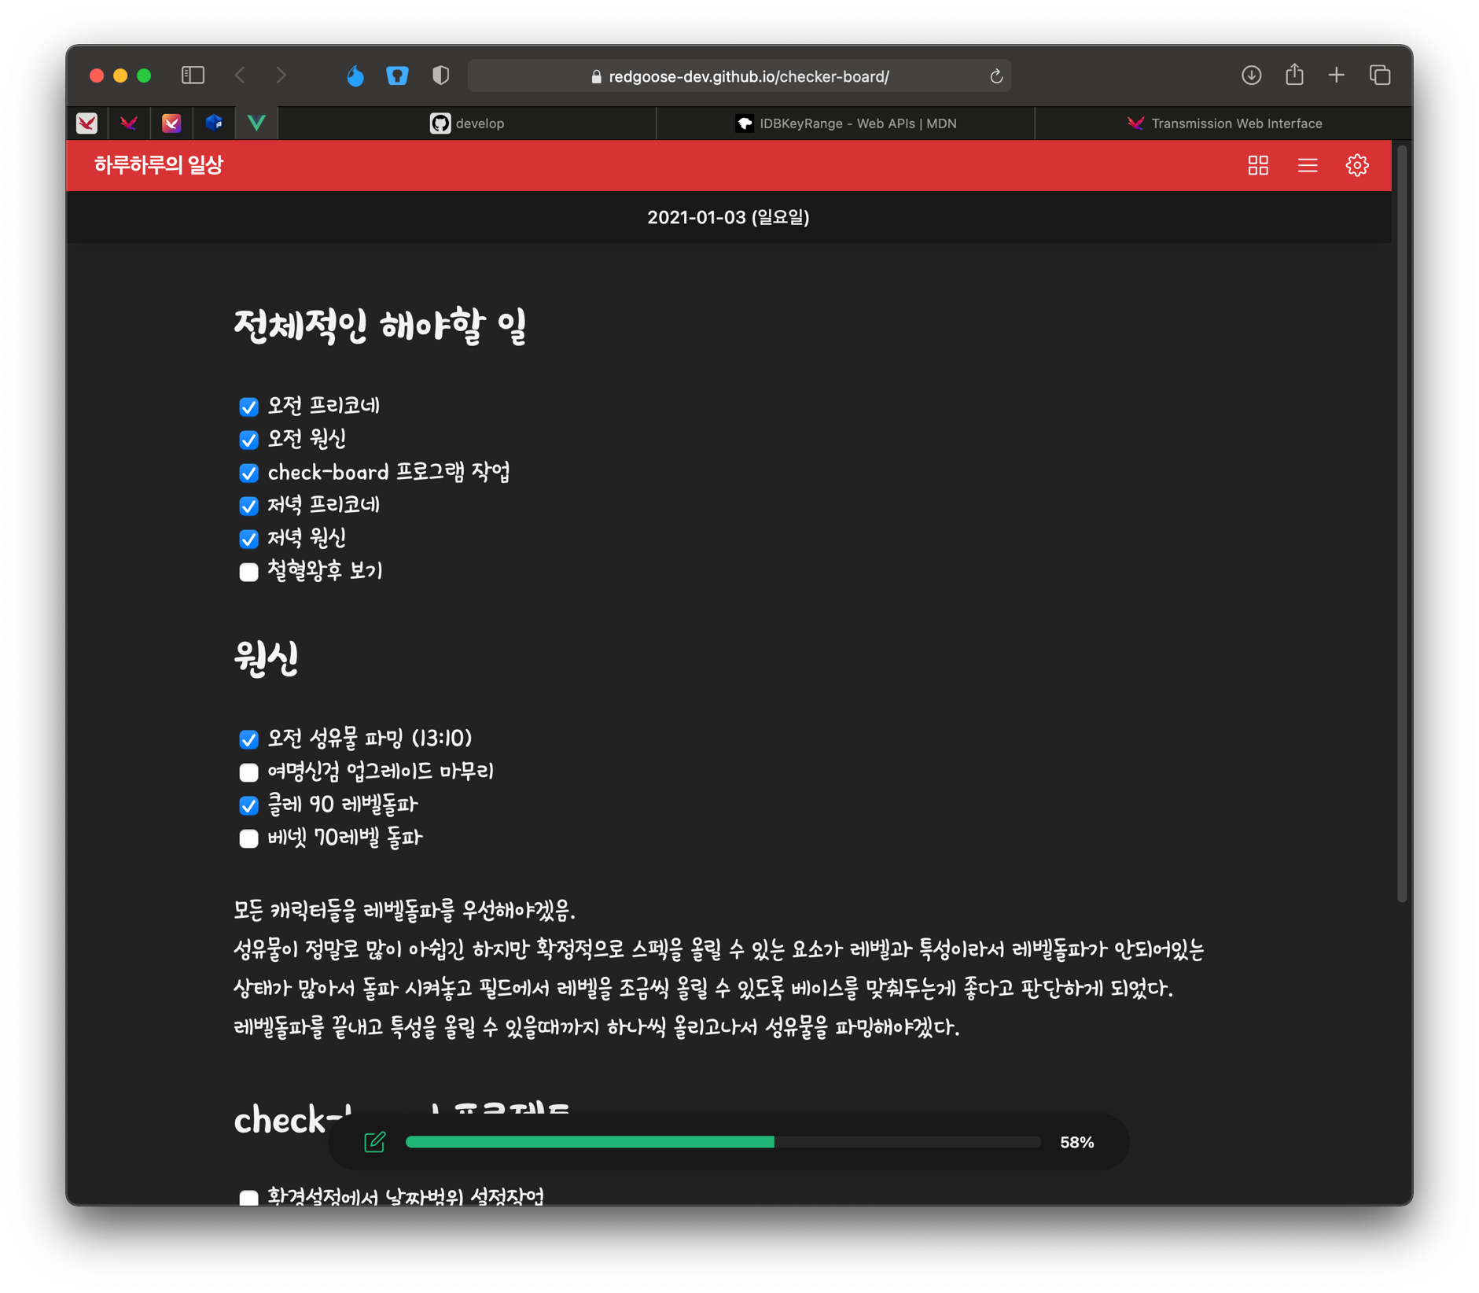Open settings gear in red header
Screen dimensions: 1479x1293
(1356, 165)
